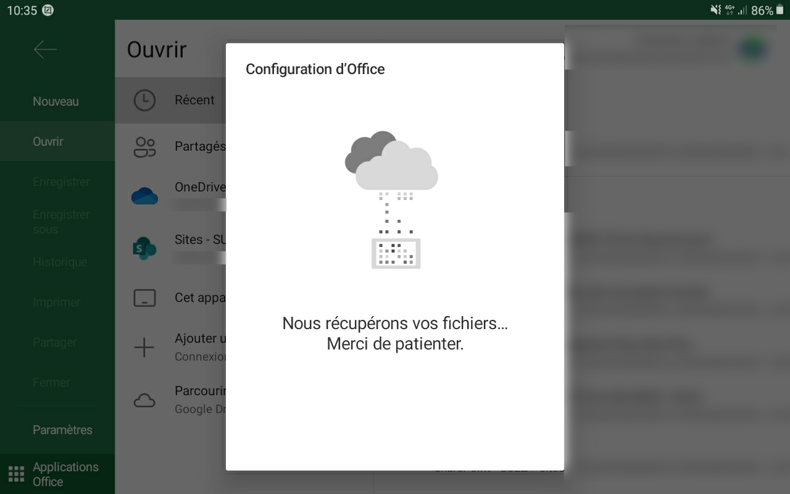Tap the Applications Office label
The image size is (790, 494).
(x=65, y=474)
